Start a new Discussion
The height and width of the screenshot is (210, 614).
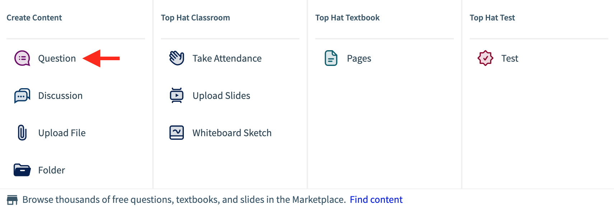click(x=60, y=95)
